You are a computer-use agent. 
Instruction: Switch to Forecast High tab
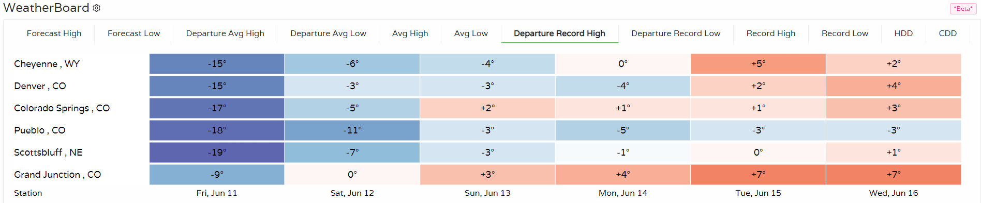54,33
